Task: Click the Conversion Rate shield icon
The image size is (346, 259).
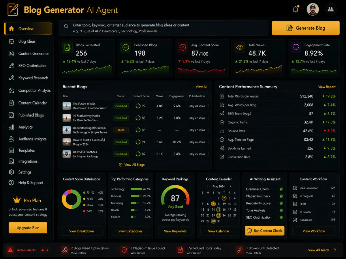Action: click(x=222, y=157)
